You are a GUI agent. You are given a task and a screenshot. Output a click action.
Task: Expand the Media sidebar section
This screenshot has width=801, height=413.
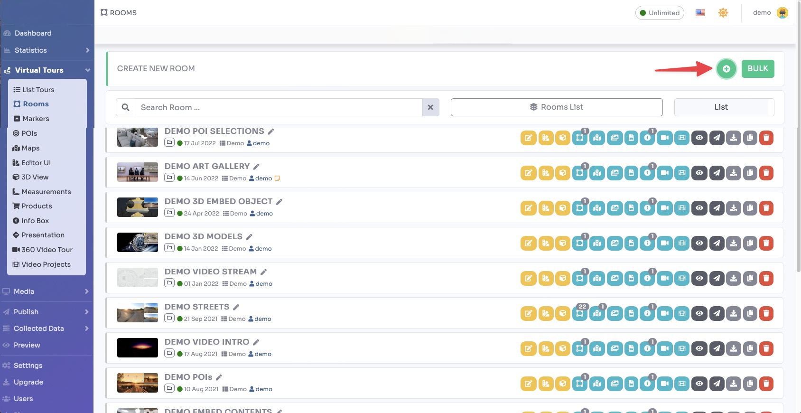(46, 291)
